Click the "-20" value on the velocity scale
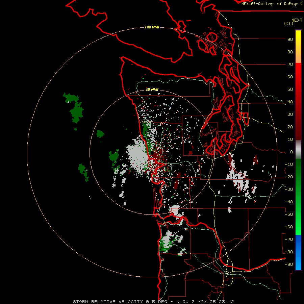 pos(289,177)
